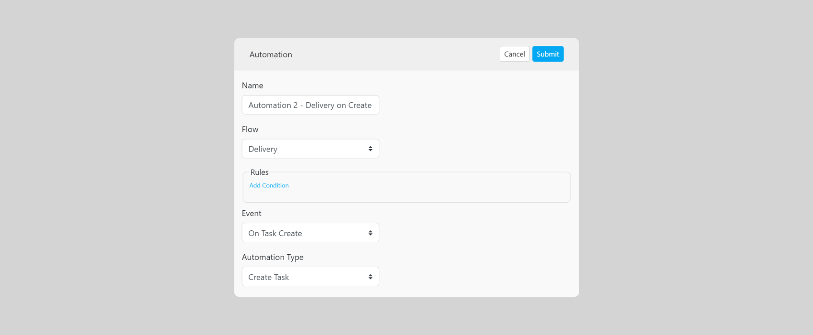Click the Flow field label
Image resolution: width=813 pixels, height=335 pixels.
[250, 130]
